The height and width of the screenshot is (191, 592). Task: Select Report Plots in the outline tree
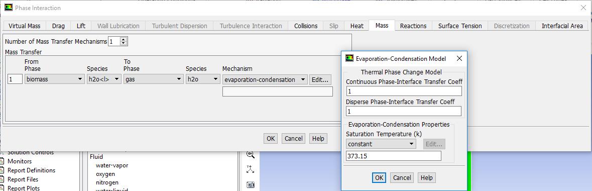click(x=24, y=188)
